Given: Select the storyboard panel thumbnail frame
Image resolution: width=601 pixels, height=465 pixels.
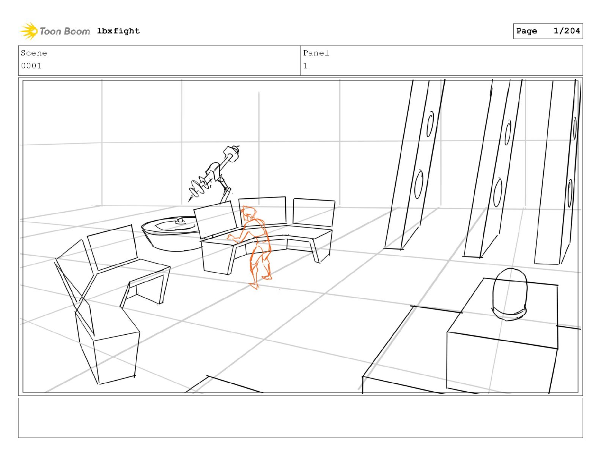Looking at the screenshot, I should (300, 236).
